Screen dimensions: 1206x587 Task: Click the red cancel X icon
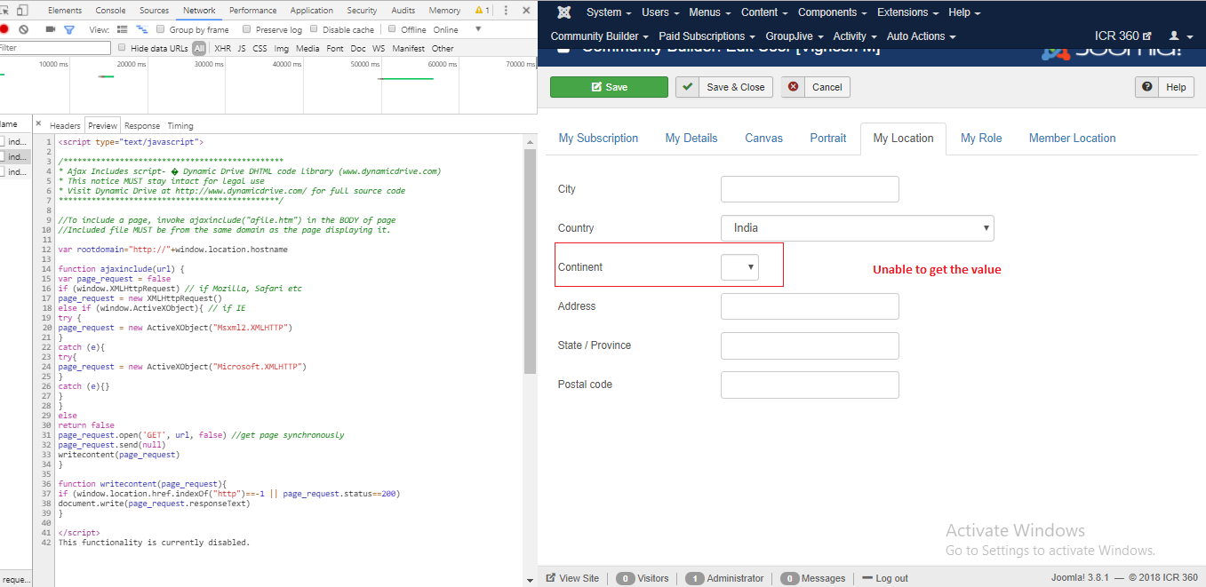point(793,87)
